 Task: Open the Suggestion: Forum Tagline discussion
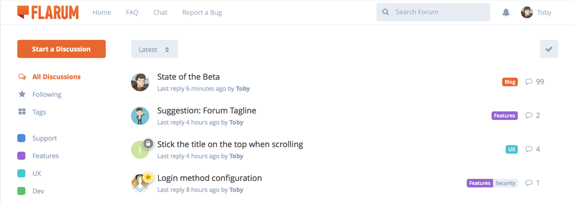tap(207, 110)
